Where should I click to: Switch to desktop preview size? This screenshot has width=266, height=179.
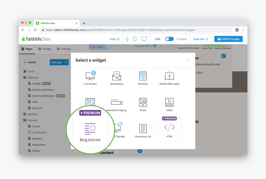point(144,39)
